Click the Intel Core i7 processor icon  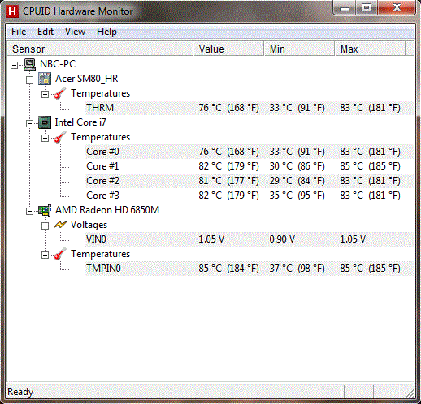45,122
